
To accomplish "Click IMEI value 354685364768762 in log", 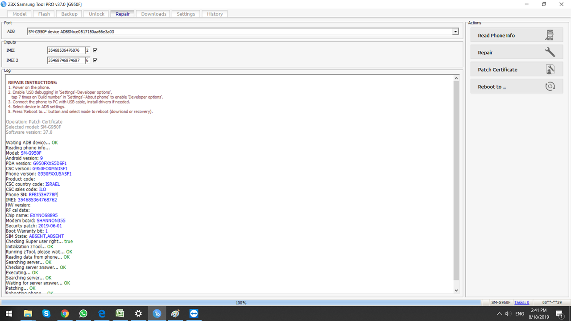I will 37,200.
